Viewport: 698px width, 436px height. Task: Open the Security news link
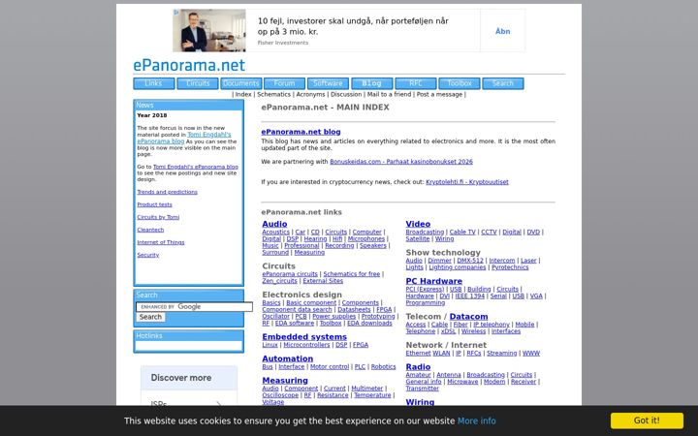click(147, 255)
